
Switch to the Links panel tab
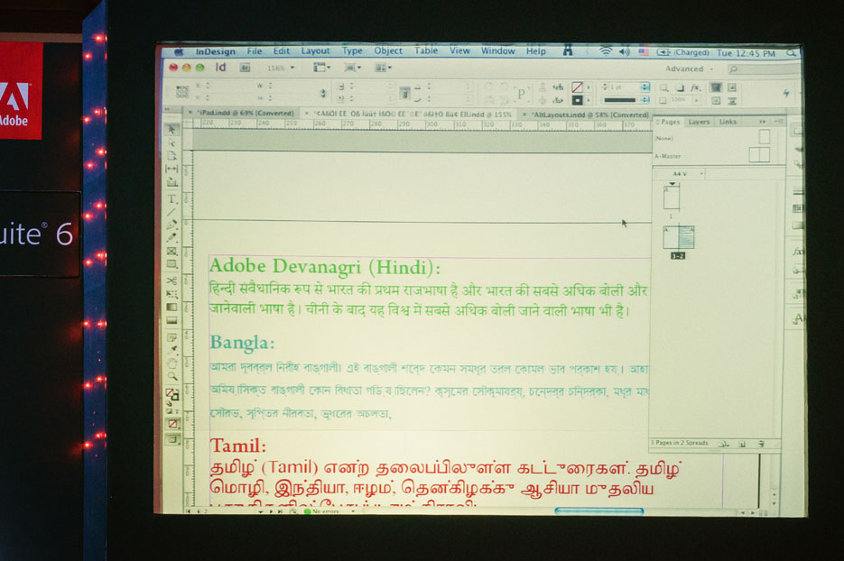[728, 122]
